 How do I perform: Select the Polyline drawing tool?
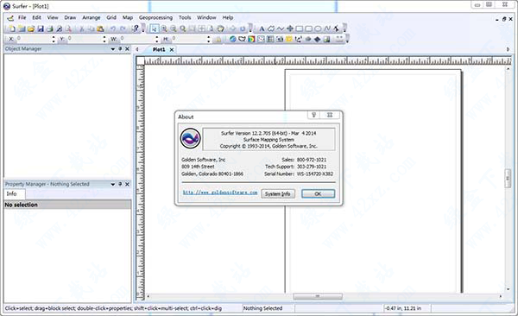280,28
